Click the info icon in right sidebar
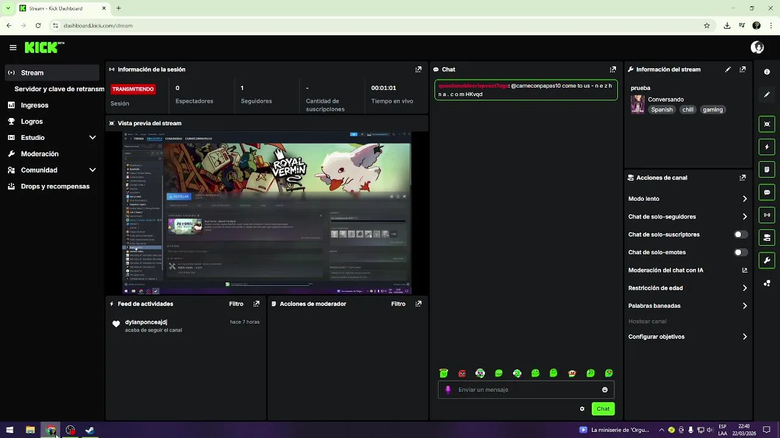 point(767,72)
